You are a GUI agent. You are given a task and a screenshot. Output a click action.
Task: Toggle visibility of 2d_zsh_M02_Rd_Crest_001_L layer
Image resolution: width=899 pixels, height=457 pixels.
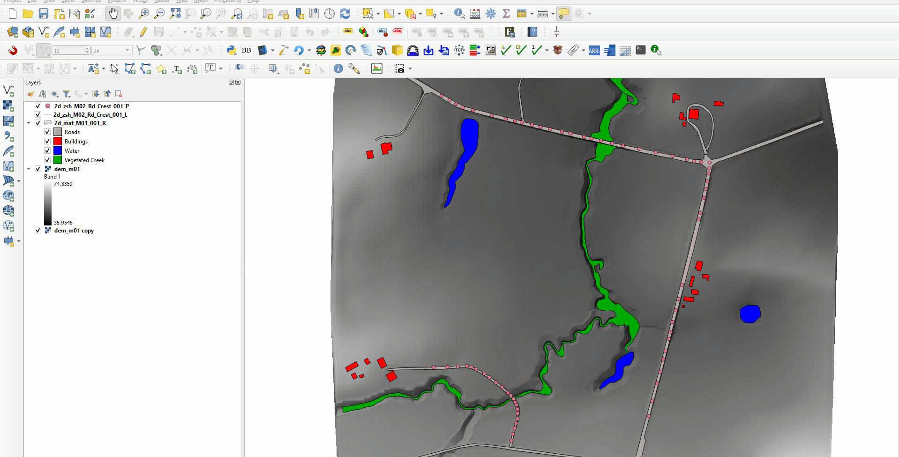point(38,114)
